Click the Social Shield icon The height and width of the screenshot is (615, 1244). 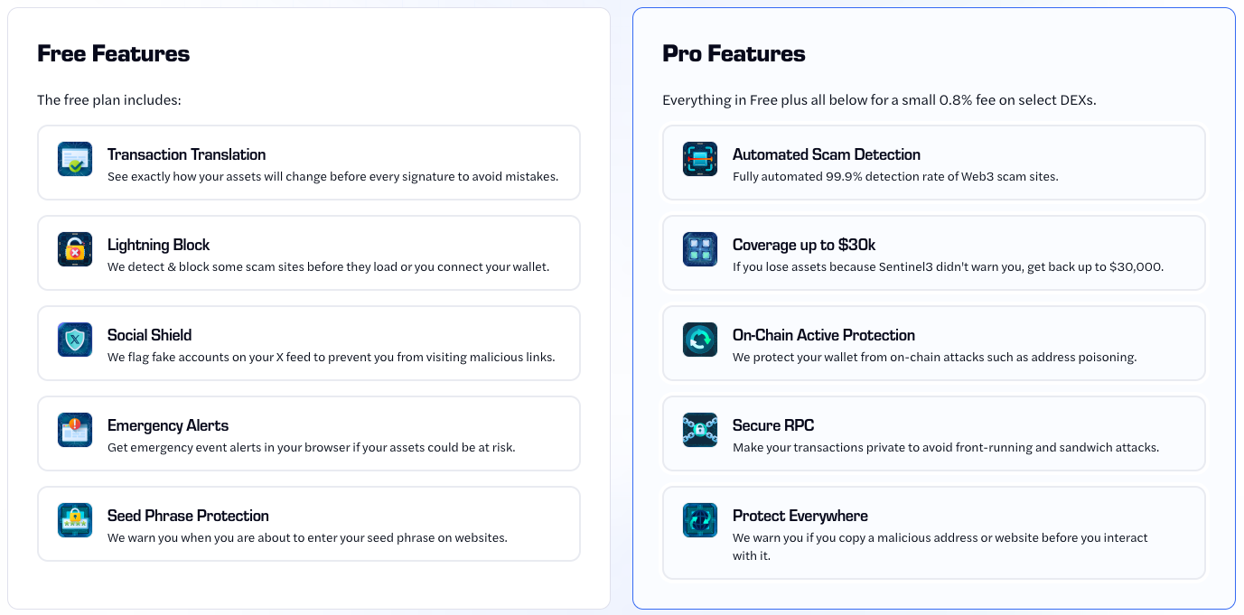[x=75, y=340]
